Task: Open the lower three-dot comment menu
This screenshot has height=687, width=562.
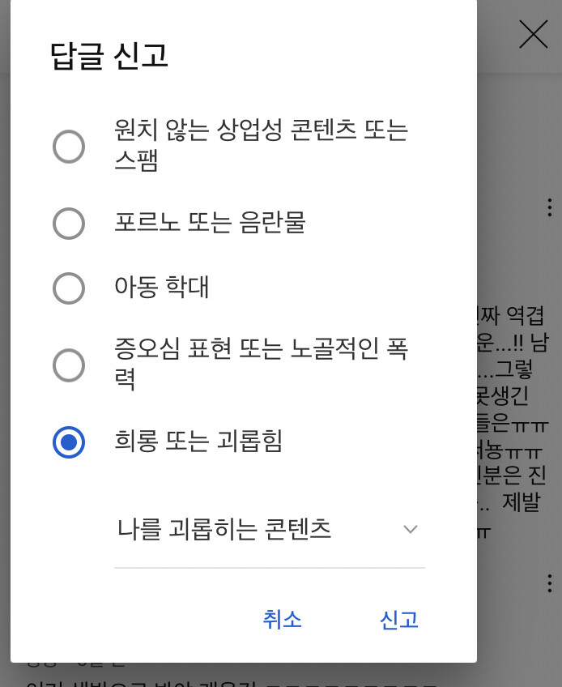Action: (549, 583)
